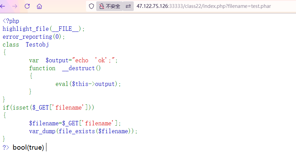
Task: Click the var $output assignment line
Action: pos(73,60)
